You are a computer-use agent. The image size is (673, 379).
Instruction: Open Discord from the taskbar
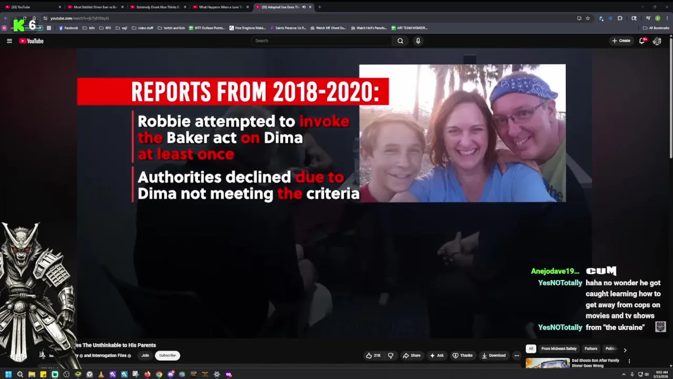pos(170,374)
